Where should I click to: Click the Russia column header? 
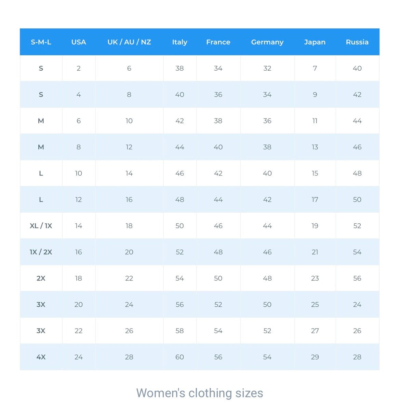[357, 42]
